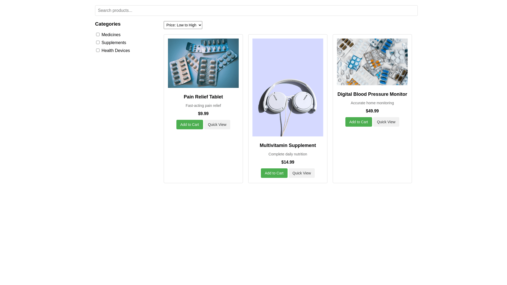Click the Digital Blood Pressure Monitor image
Screen dimensions: 507x285
coord(372,62)
